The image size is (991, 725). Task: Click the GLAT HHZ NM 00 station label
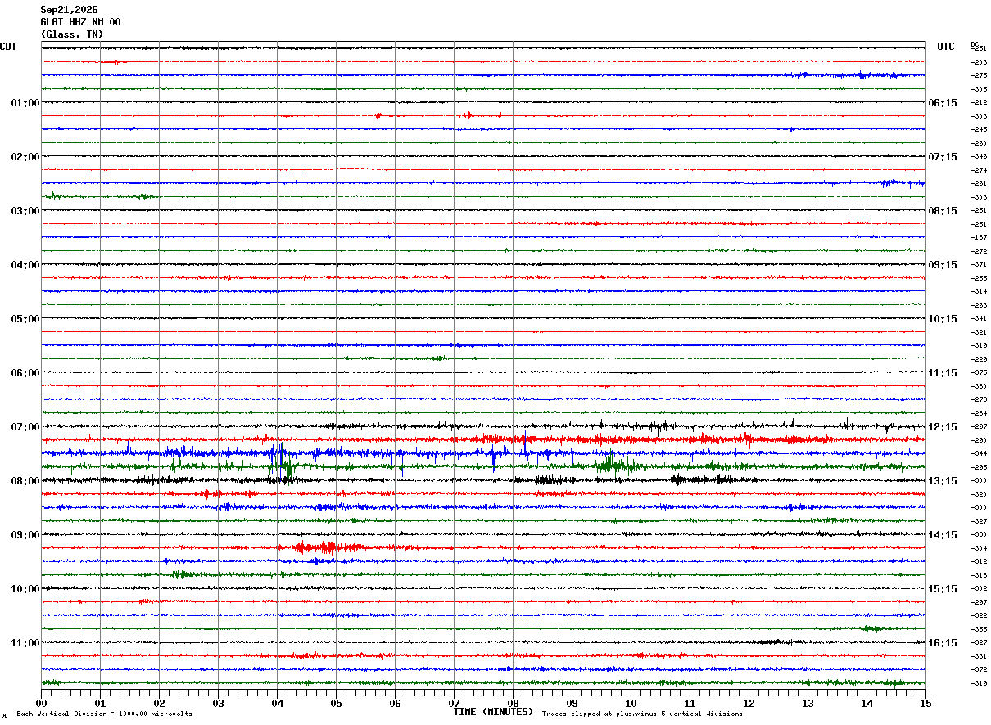coord(80,22)
